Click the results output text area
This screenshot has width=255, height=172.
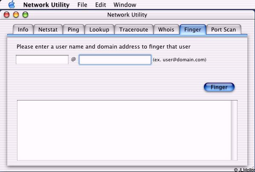point(124,130)
